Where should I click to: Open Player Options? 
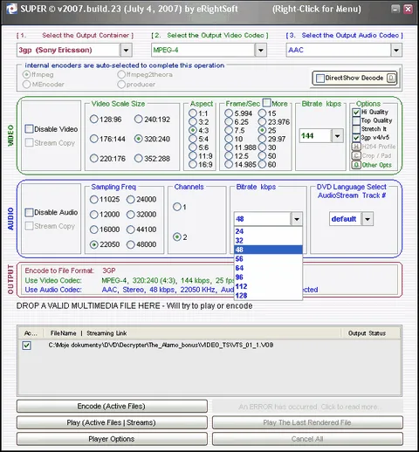pos(112,439)
